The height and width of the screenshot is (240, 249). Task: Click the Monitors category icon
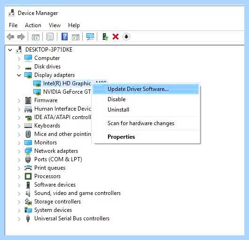click(x=28, y=142)
